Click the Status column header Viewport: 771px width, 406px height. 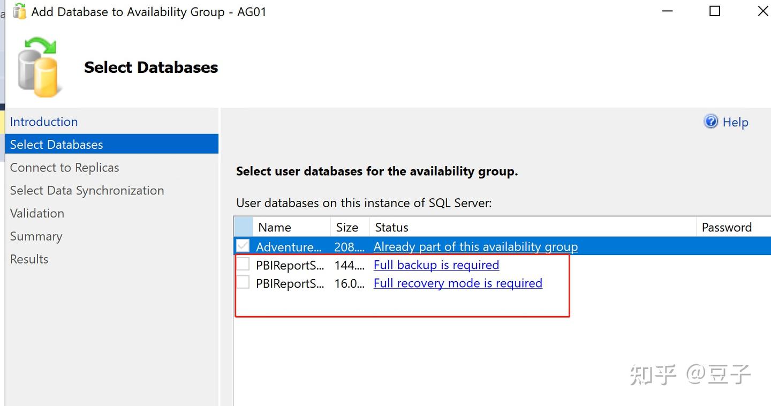533,227
